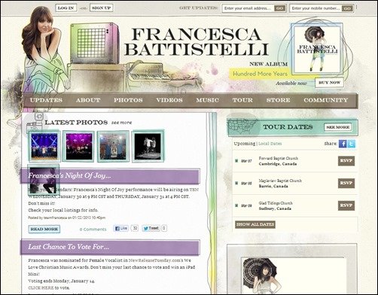Click the Log In button
The image size is (378, 295).
[x=66, y=8]
